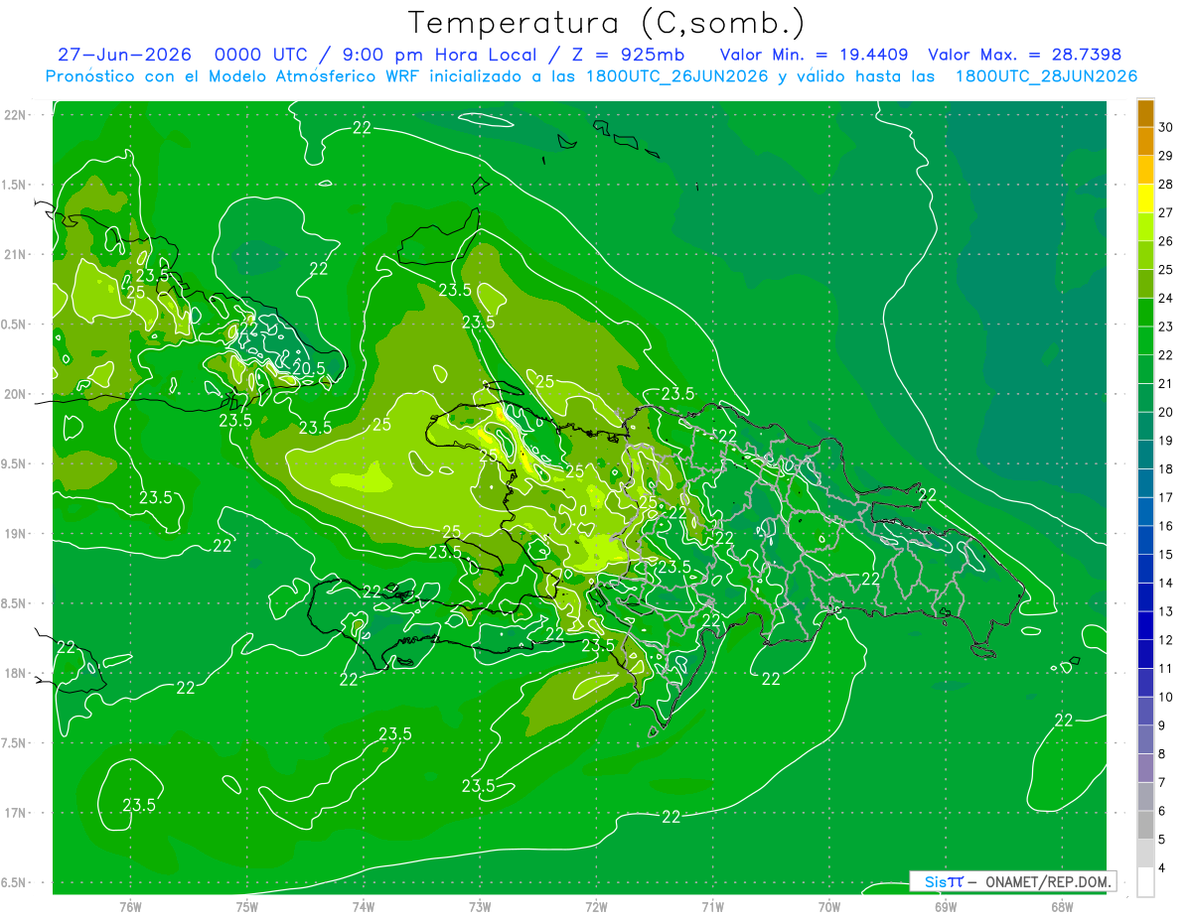This screenshot has width=1192, height=920.
Task: Click the "19" color scale label
Action: pos(1166,441)
